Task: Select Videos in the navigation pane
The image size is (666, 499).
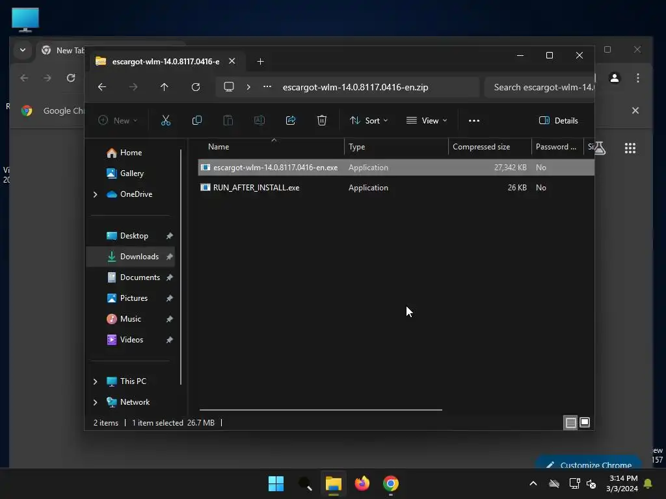Action: tap(130, 340)
